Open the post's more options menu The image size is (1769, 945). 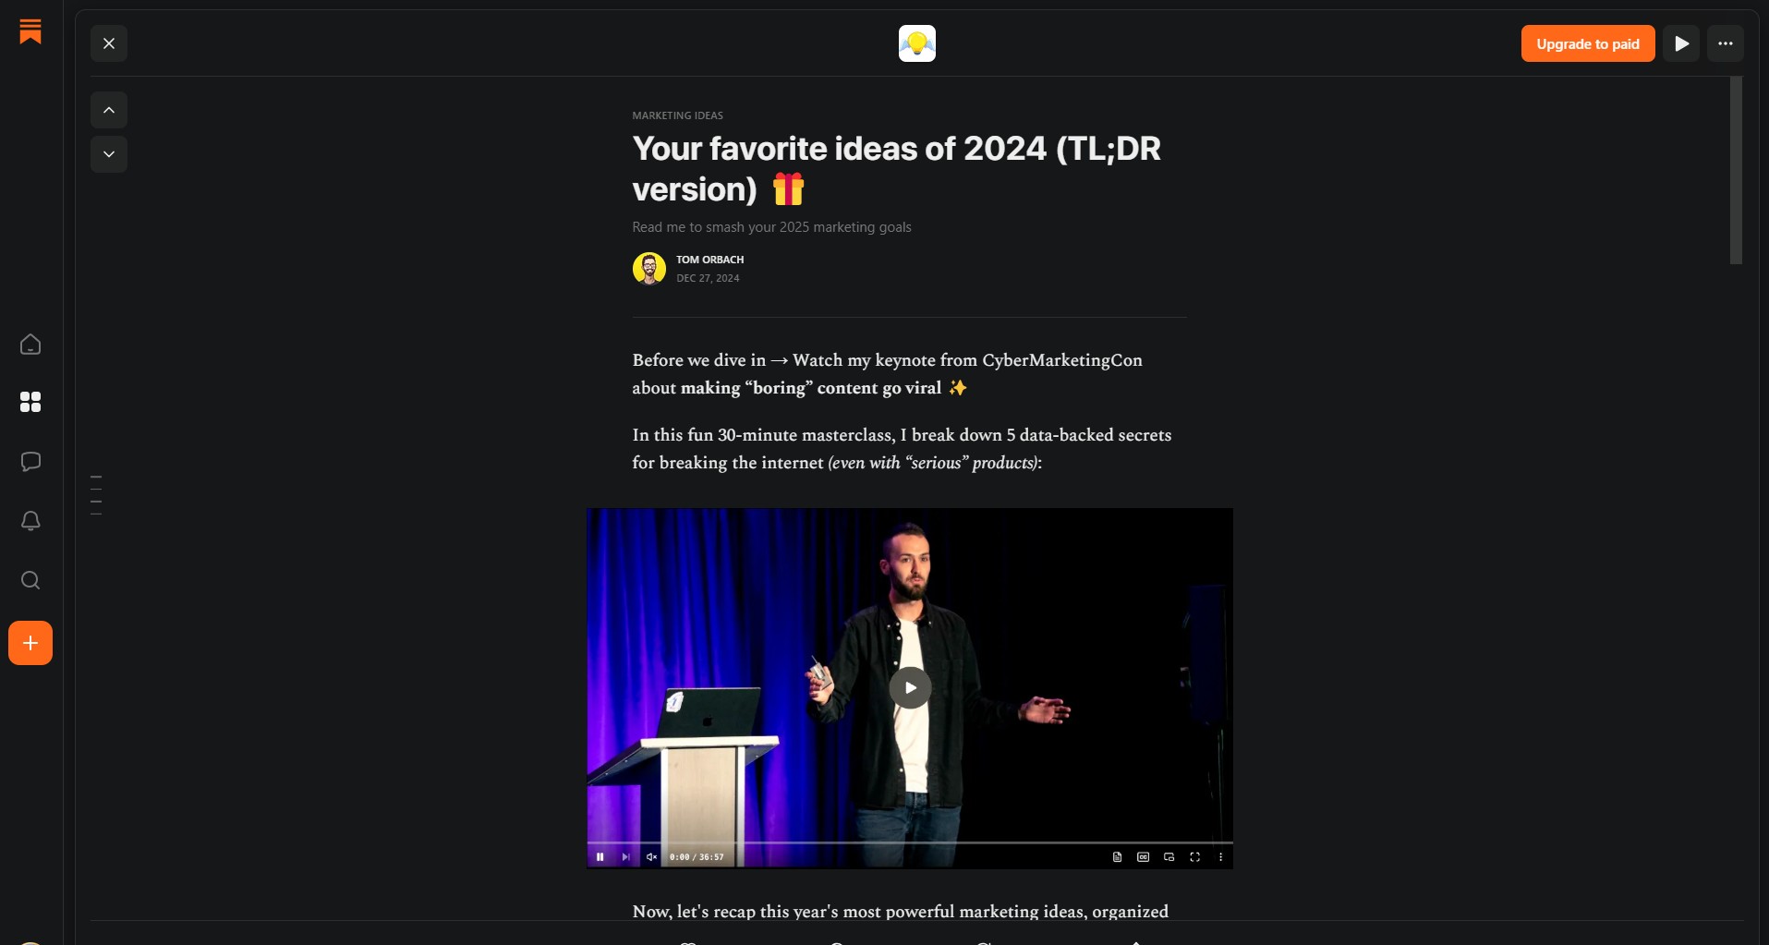click(x=1726, y=43)
